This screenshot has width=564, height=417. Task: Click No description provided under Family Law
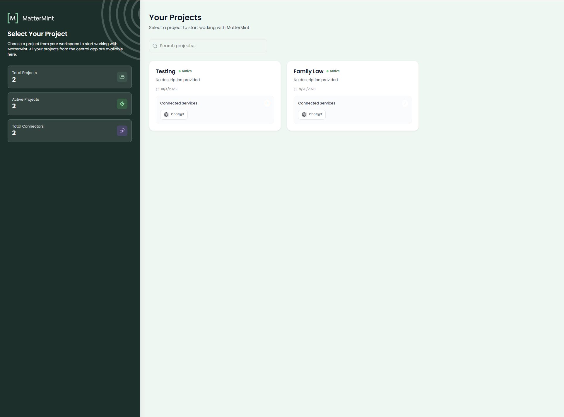coord(316,80)
